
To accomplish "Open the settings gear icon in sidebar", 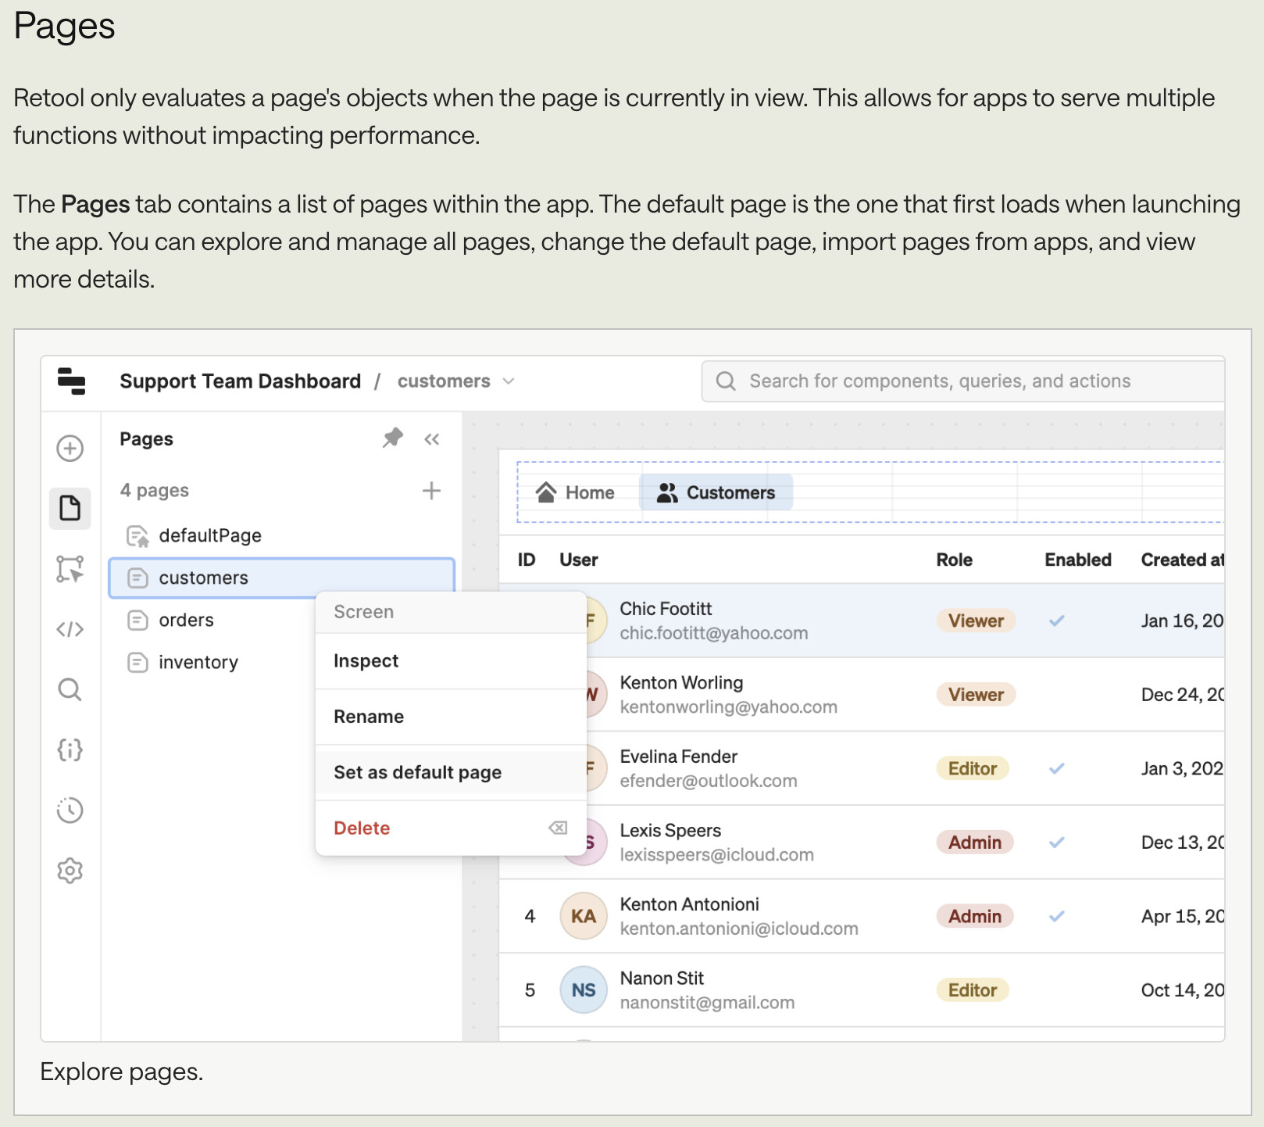I will click(x=70, y=871).
